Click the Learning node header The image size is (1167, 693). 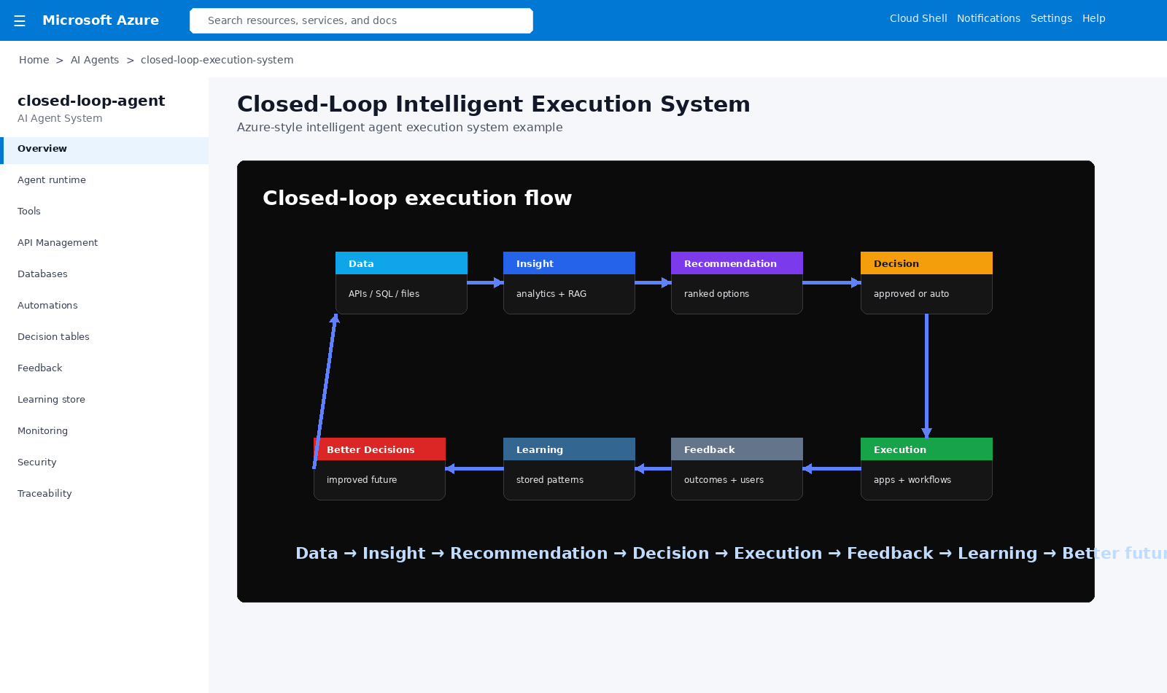click(x=569, y=449)
